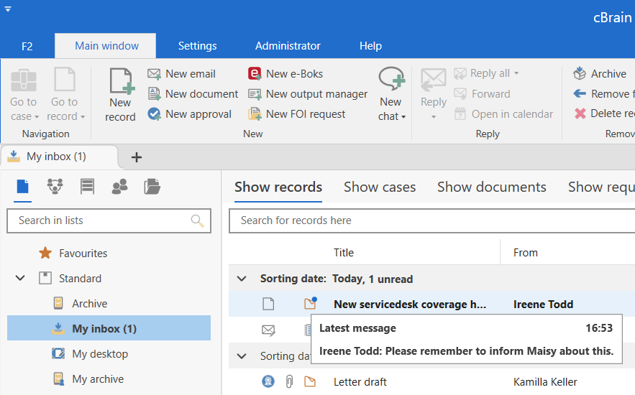635x395 pixels.
Task: Open My desktop in the tree
Action: 100,354
